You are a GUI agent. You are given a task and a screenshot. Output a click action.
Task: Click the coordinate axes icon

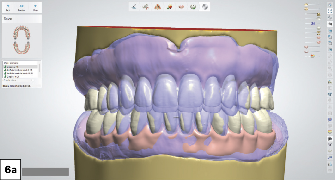click(x=330, y=151)
